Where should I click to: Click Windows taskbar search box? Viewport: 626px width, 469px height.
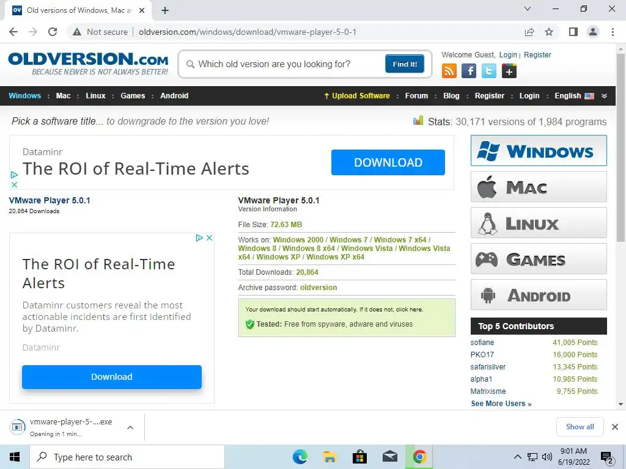tap(127, 457)
